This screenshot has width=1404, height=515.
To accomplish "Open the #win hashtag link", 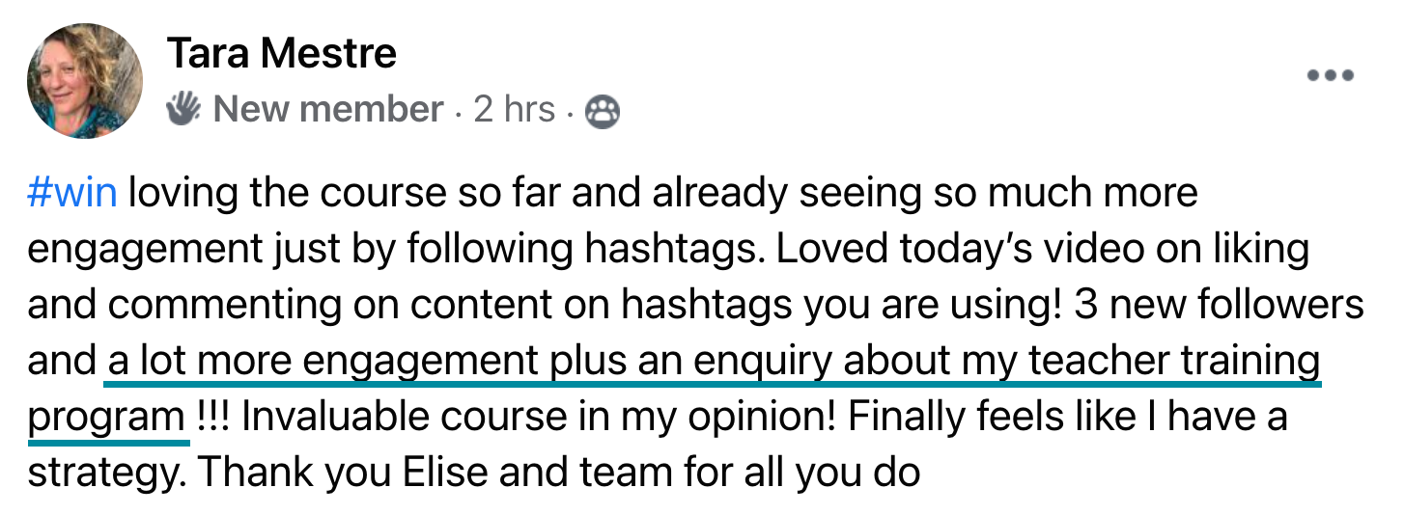I will click(72, 194).
